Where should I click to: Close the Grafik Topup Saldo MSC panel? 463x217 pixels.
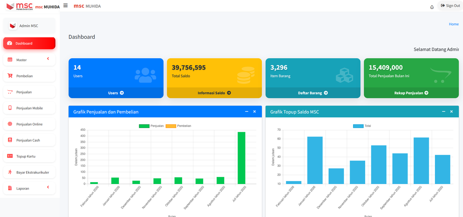(451, 112)
